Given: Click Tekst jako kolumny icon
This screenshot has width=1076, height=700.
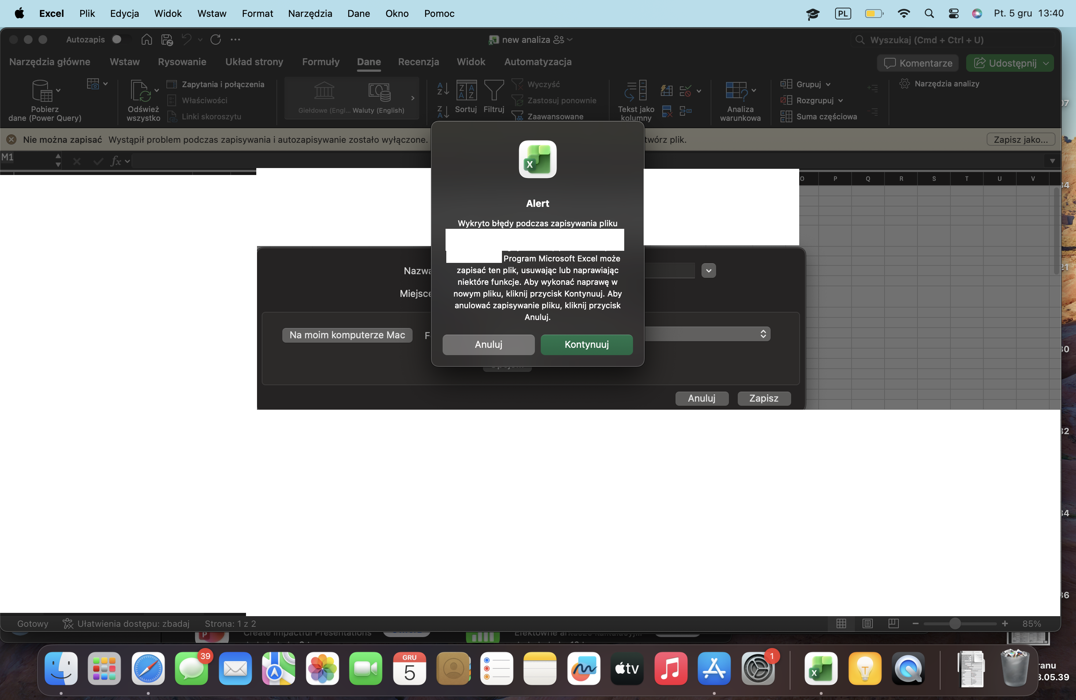Looking at the screenshot, I should [636, 90].
